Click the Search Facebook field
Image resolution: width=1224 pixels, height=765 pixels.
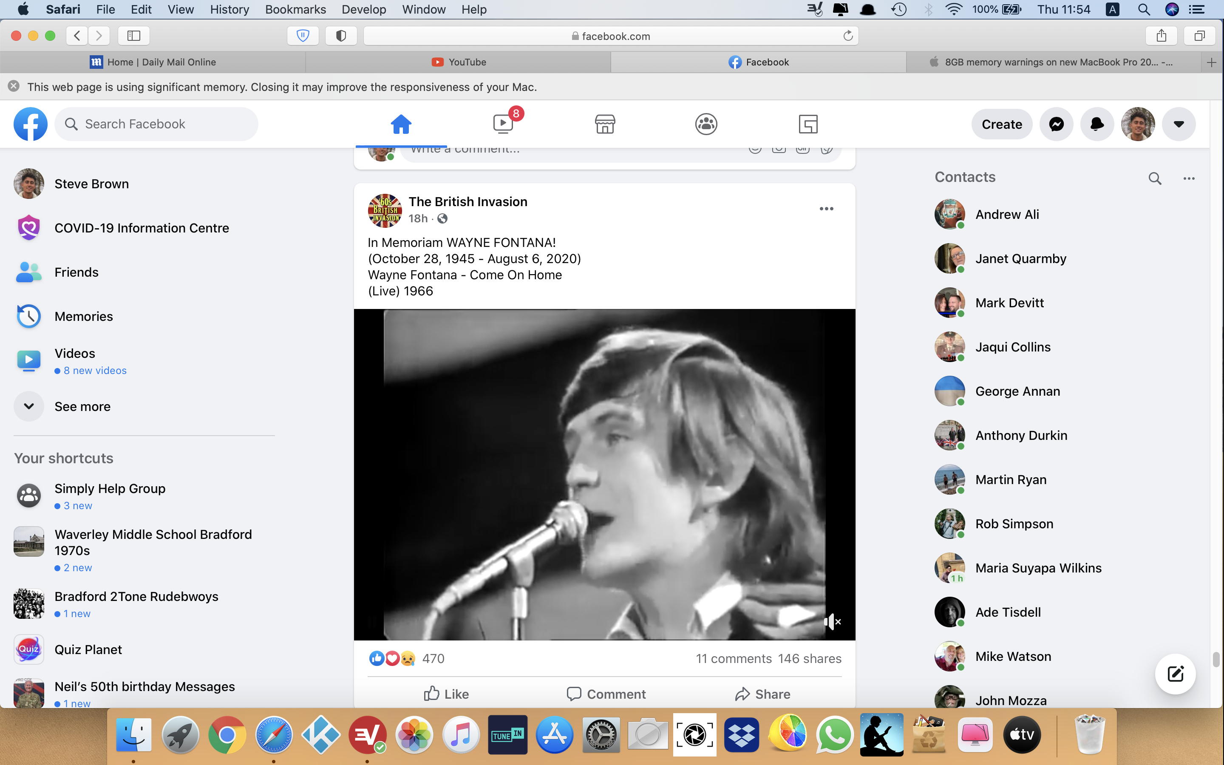[157, 124]
